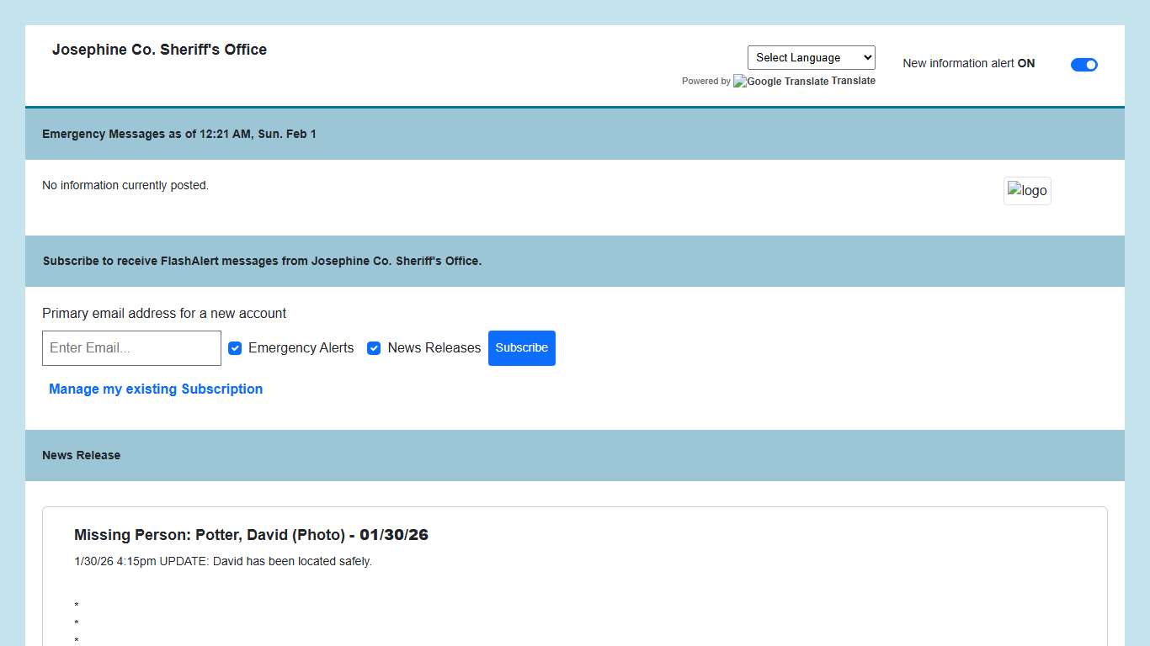
Task: Click the broken logo image
Action: (1027, 191)
